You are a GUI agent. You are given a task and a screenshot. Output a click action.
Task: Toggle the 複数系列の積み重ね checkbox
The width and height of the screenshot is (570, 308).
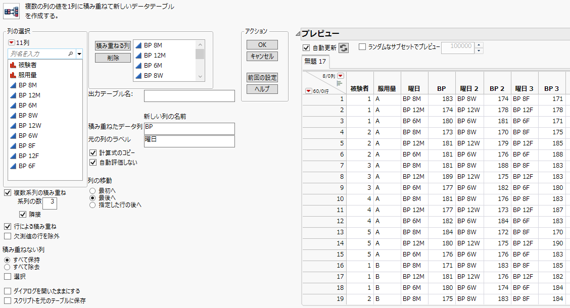pyautogui.click(x=7, y=193)
